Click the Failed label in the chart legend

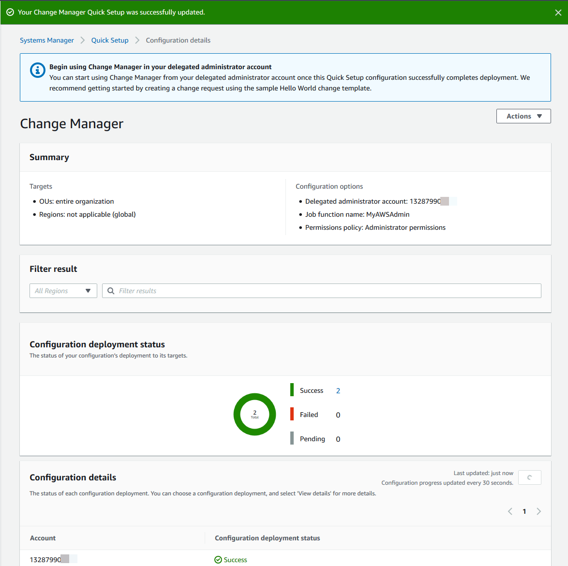[309, 415]
